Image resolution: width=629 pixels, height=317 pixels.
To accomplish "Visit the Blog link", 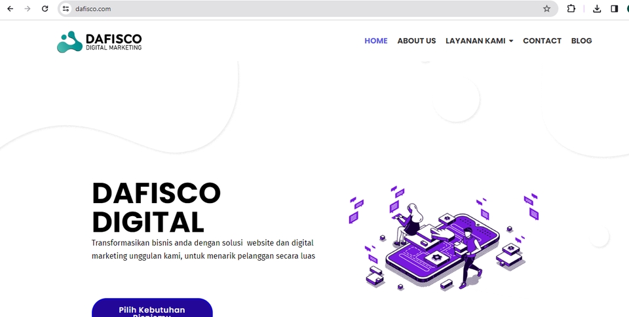I will pos(581,41).
